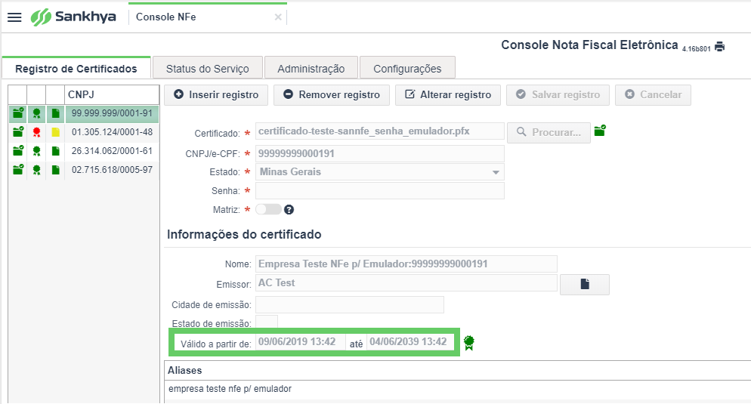
Task: Click the CNPJ column header
Action: 112,95
